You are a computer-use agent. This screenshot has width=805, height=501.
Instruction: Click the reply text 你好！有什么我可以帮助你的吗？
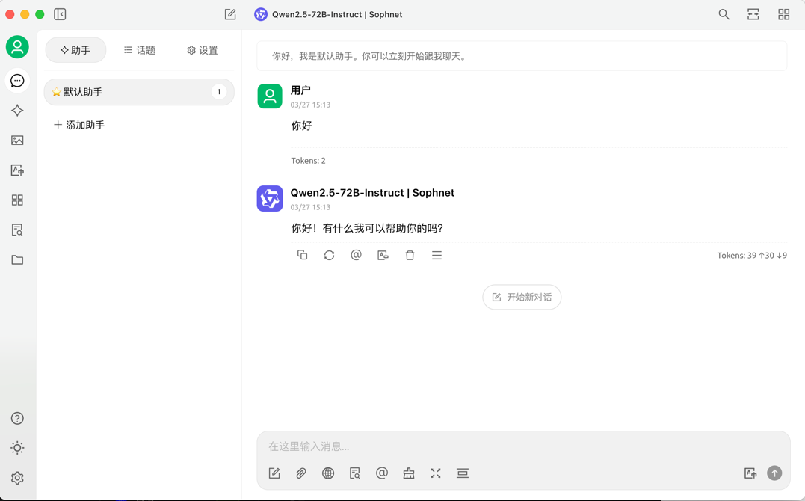point(367,228)
